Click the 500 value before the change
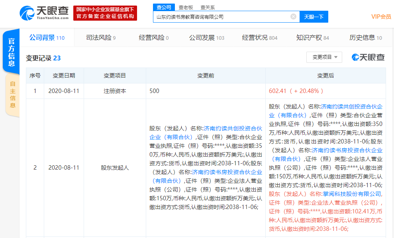 (x=154, y=91)
